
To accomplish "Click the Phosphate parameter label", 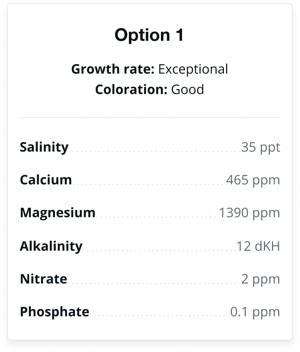I will coord(55,312).
